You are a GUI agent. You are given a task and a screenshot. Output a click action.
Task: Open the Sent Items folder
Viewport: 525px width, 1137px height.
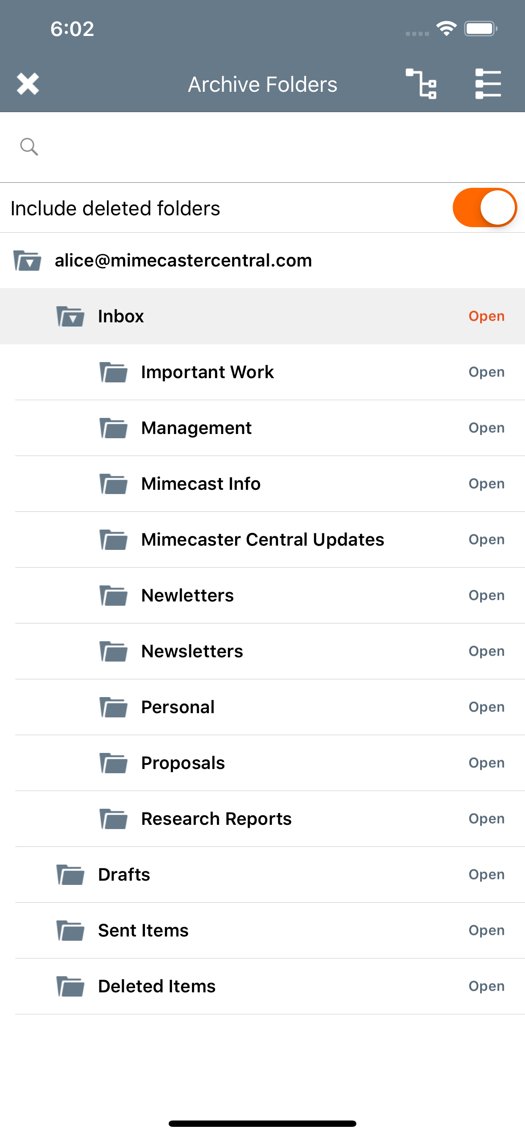point(487,931)
